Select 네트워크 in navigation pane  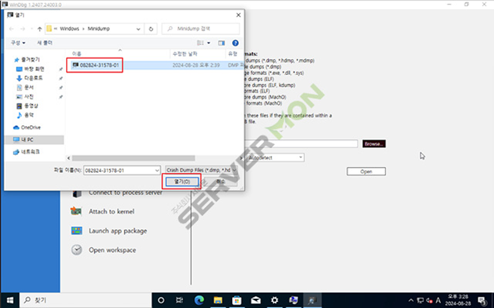tap(27, 152)
